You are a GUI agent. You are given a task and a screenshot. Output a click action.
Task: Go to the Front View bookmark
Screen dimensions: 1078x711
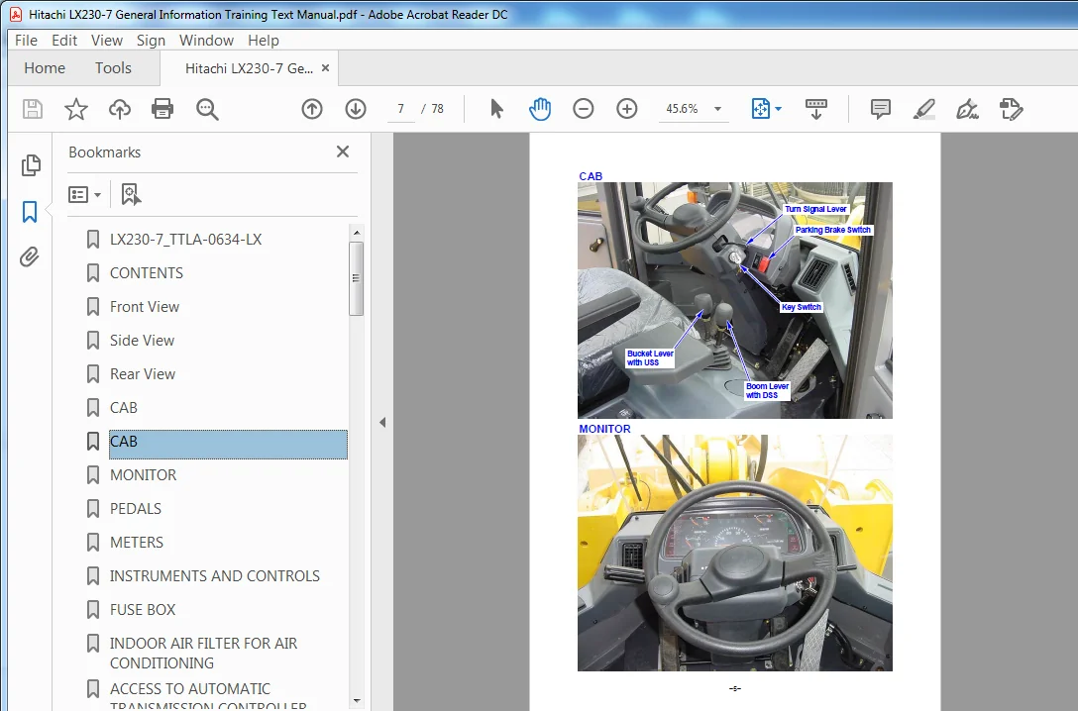click(145, 306)
